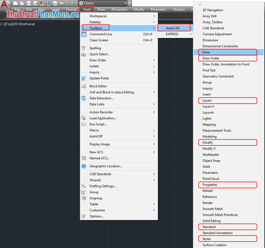Click the Group icon in Tools menu
Image resolution: width=265 pixels, height=248 pixels.
(x=84, y=192)
